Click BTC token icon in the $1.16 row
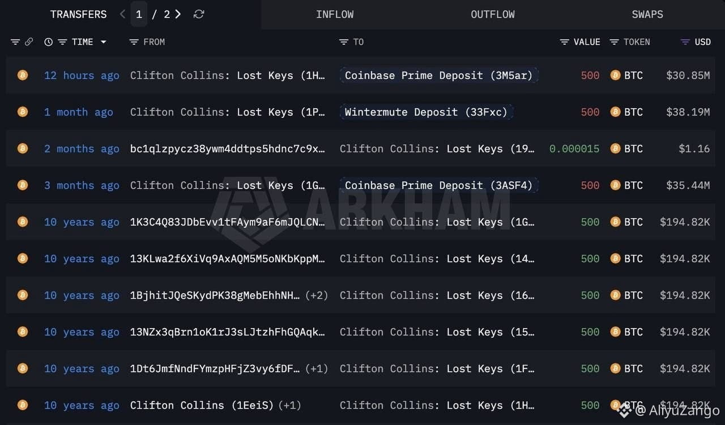725x425 pixels. click(615, 148)
